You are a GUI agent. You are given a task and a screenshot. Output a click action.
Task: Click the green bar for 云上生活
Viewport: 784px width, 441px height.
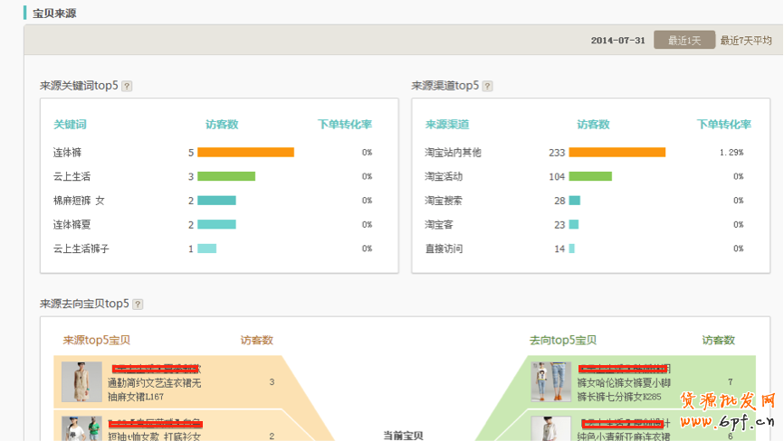(x=226, y=176)
